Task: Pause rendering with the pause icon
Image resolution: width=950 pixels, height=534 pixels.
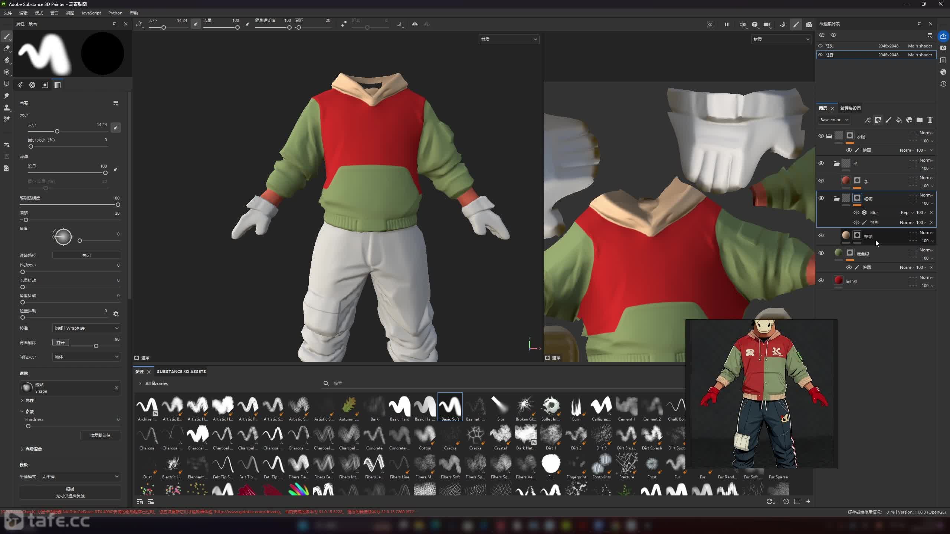Action: coord(726,24)
